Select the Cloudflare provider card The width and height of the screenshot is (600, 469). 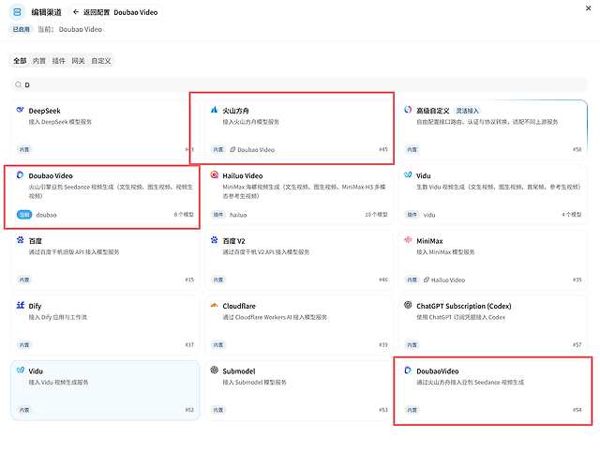click(299, 325)
